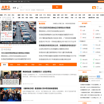Open article 《春娇救志明》香港首映

pos(40,88)
